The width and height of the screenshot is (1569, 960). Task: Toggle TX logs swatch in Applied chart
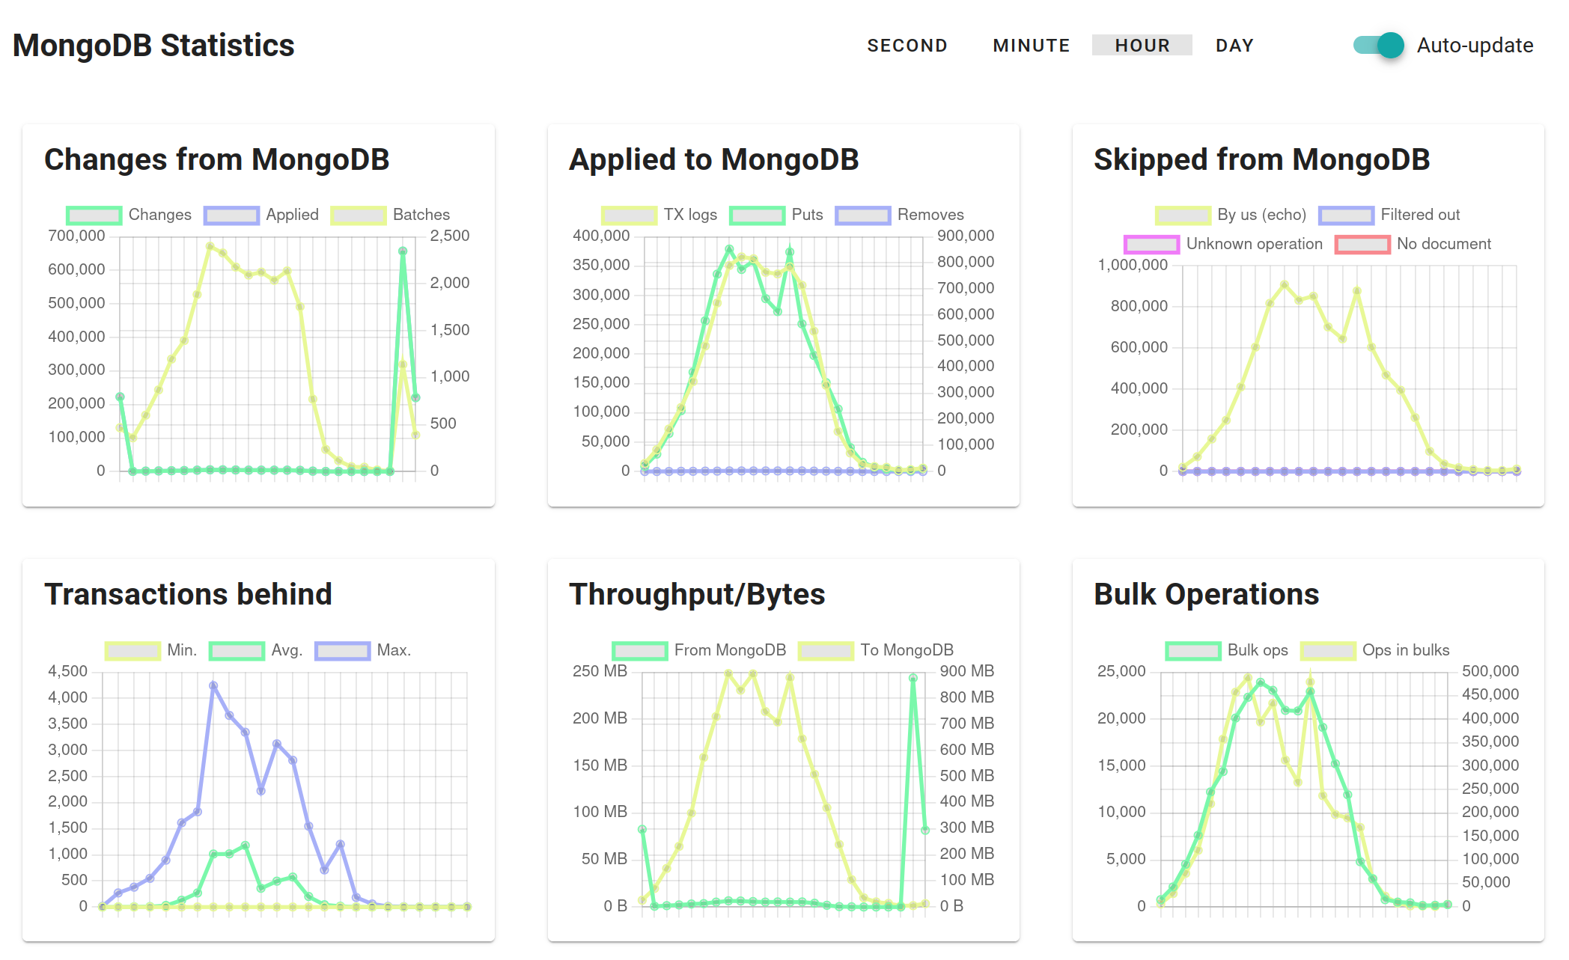[x=630, y=215]
